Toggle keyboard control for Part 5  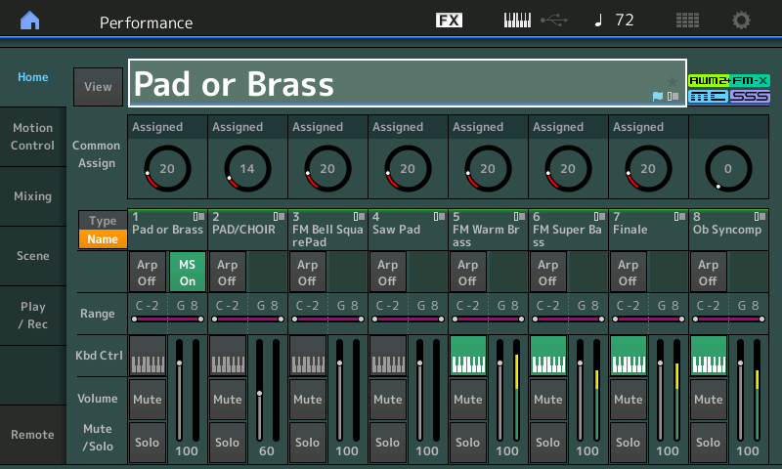pos(467,356)
